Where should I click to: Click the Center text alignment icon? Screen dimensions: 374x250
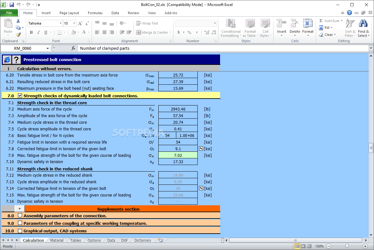pos(105,32)
